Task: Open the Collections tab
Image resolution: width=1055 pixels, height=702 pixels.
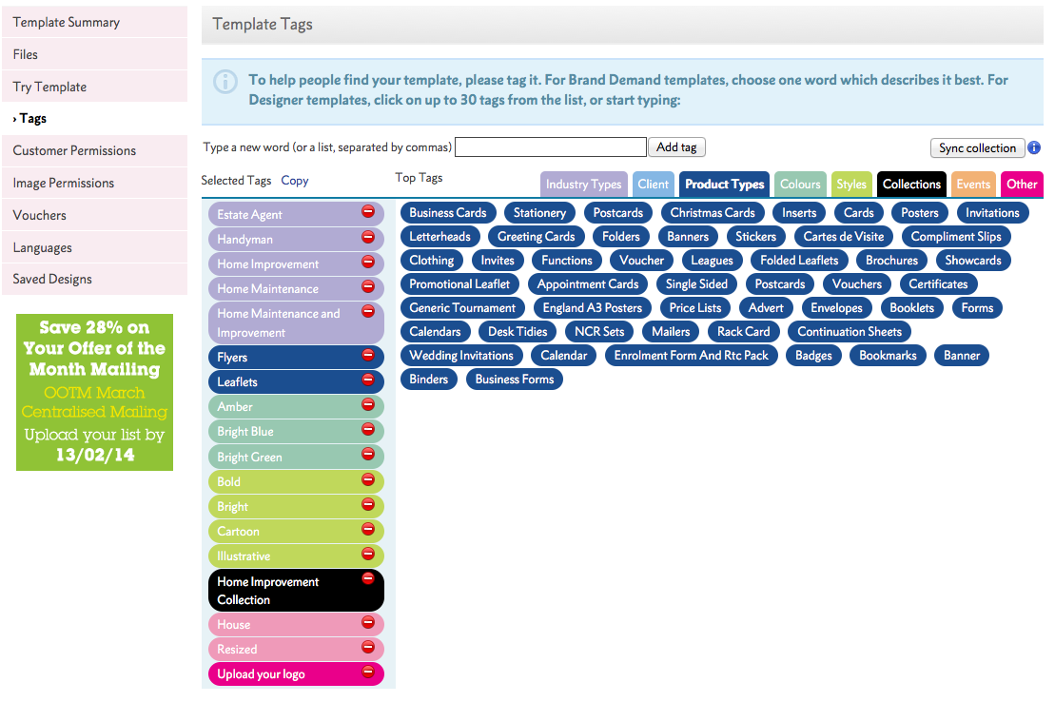Action: (x=911, y=185)
